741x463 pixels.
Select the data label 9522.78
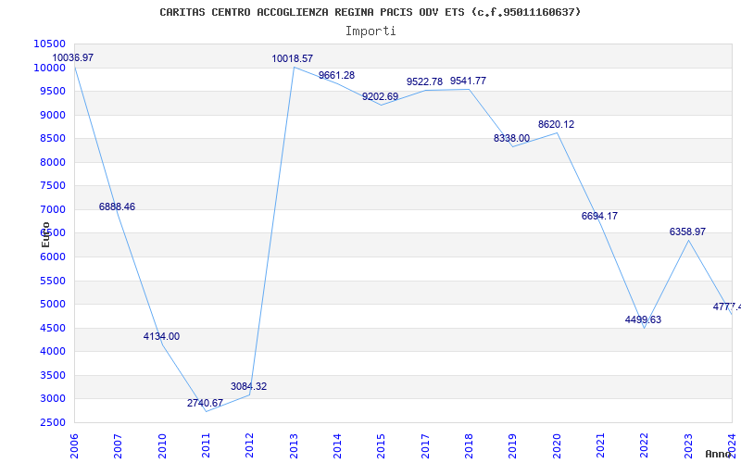click(424, 82)
